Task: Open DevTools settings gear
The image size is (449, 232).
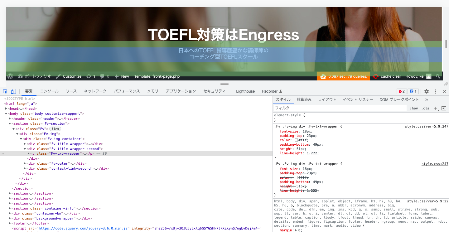Action: tap(427, 91)
